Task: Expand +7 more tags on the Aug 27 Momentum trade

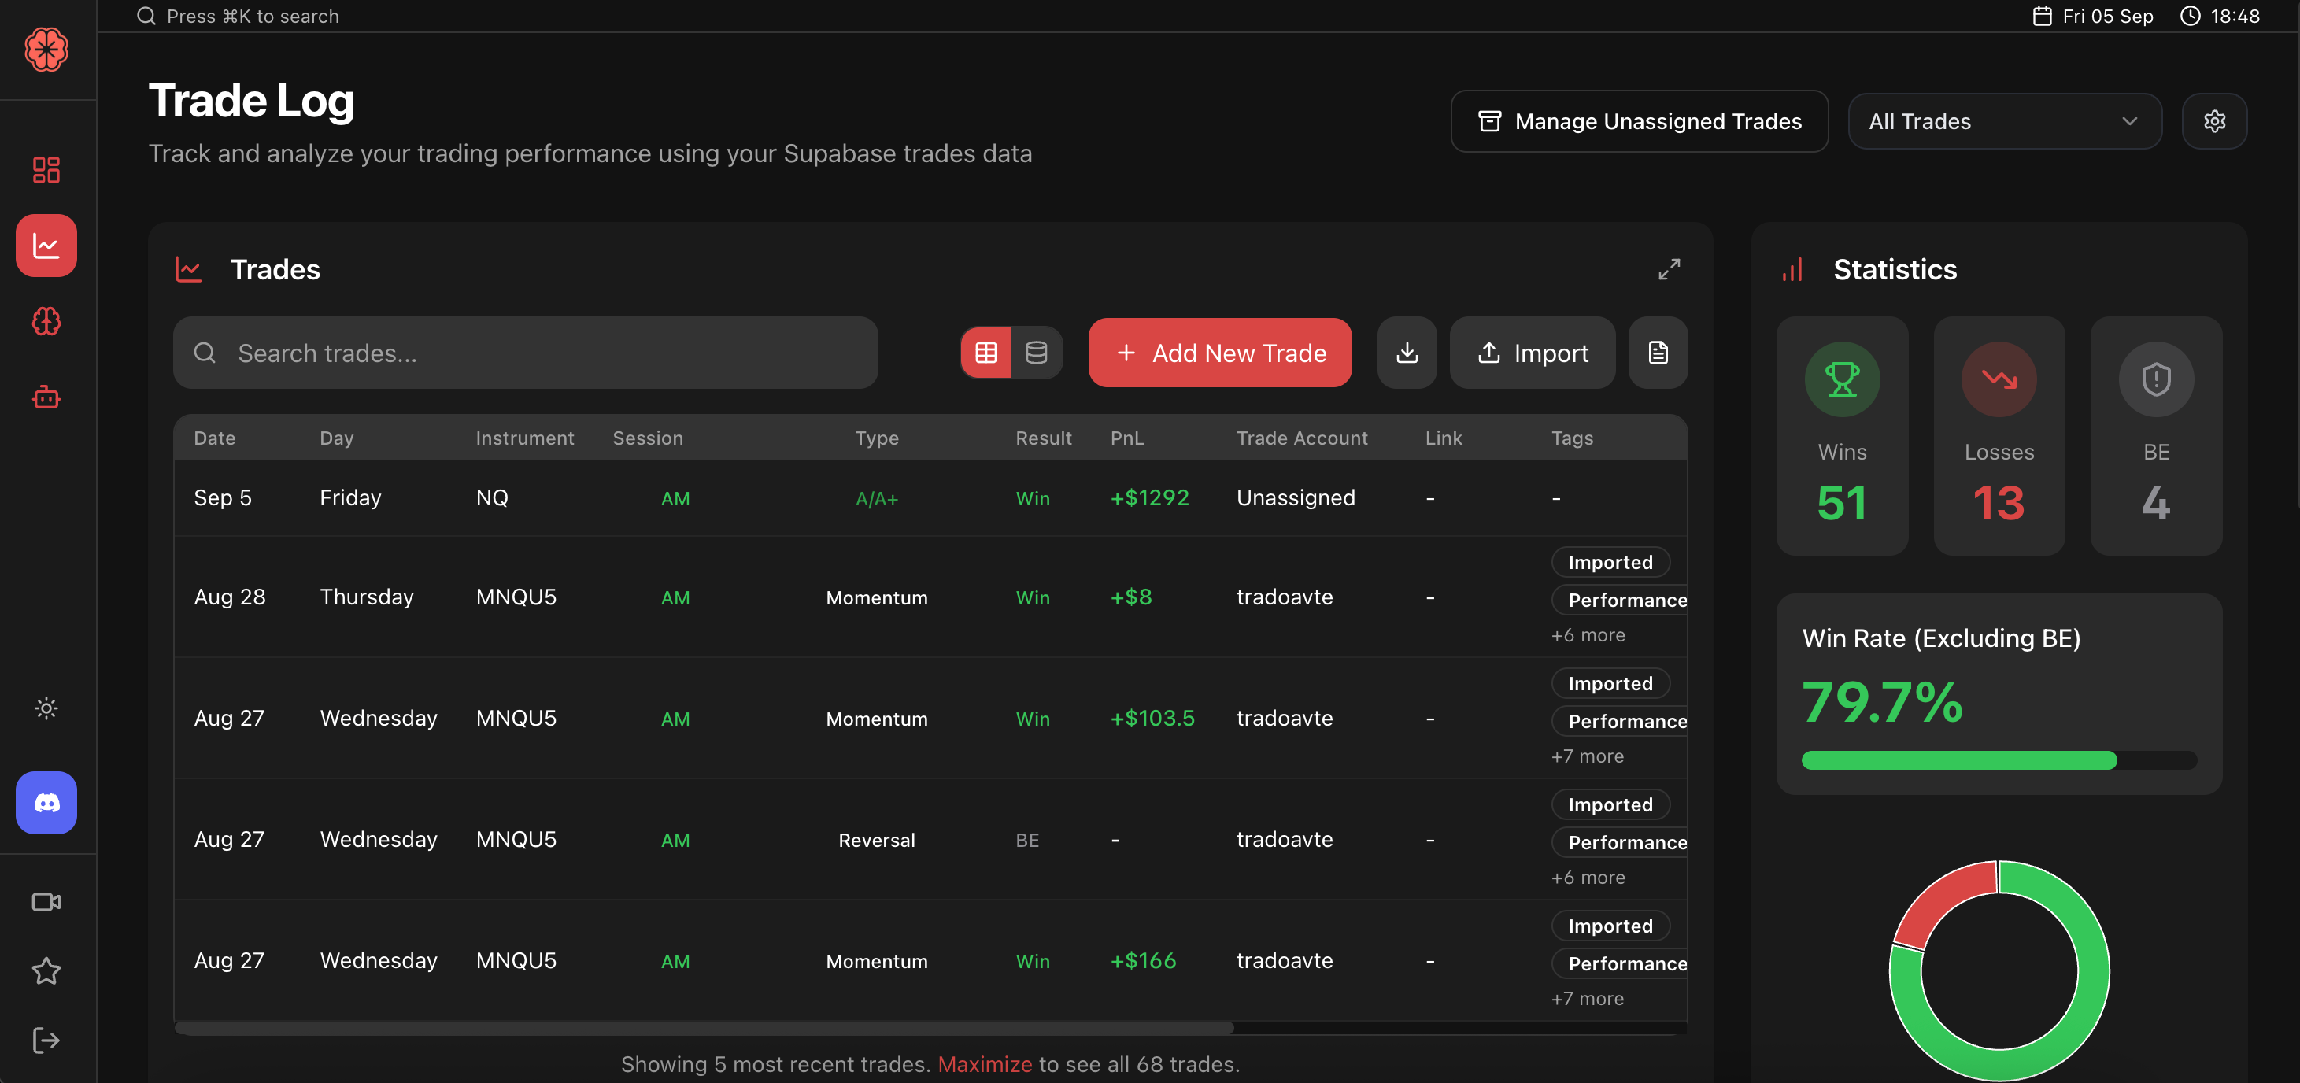Action: (1587, 756)
